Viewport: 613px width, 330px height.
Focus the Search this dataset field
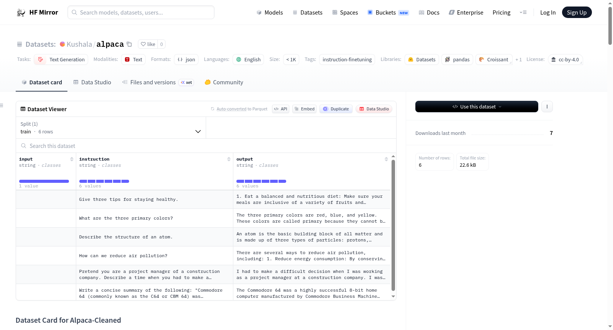[x=206, y=146]
